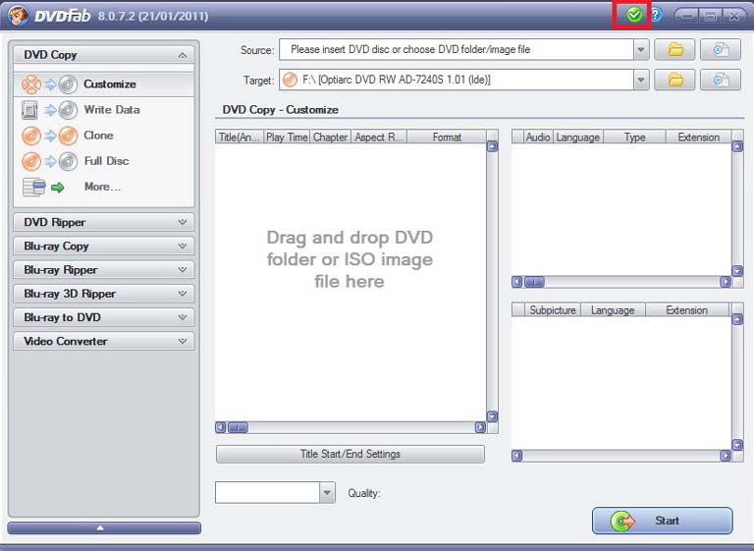Click the Target drive field
Screen dimensions: 754x551
coord(457,80)
